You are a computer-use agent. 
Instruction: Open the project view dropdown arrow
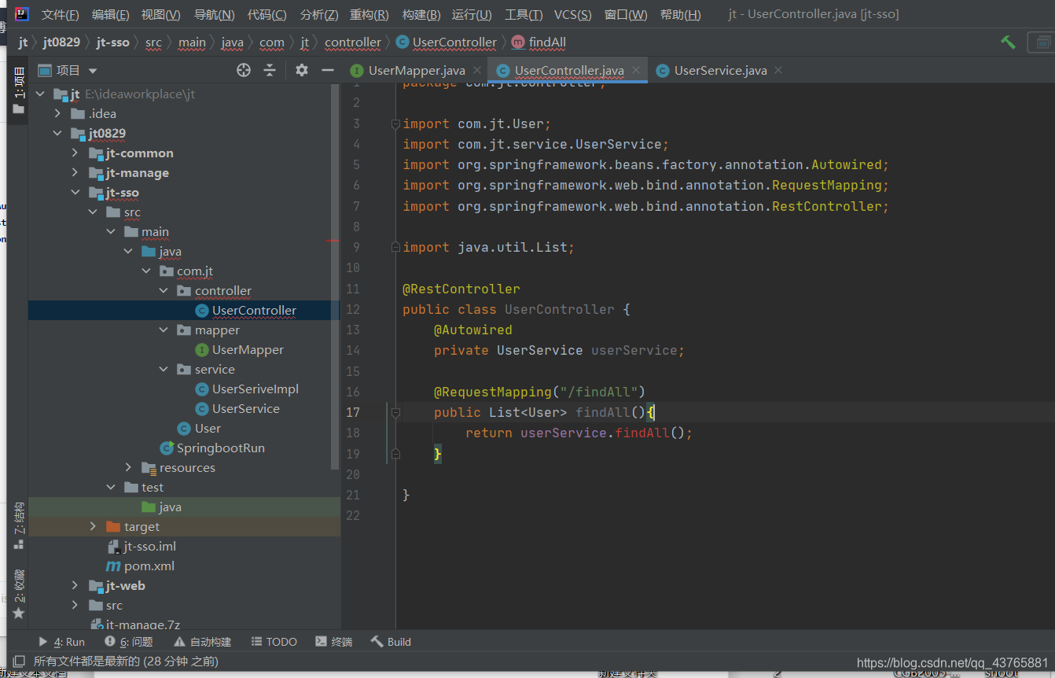94,70
